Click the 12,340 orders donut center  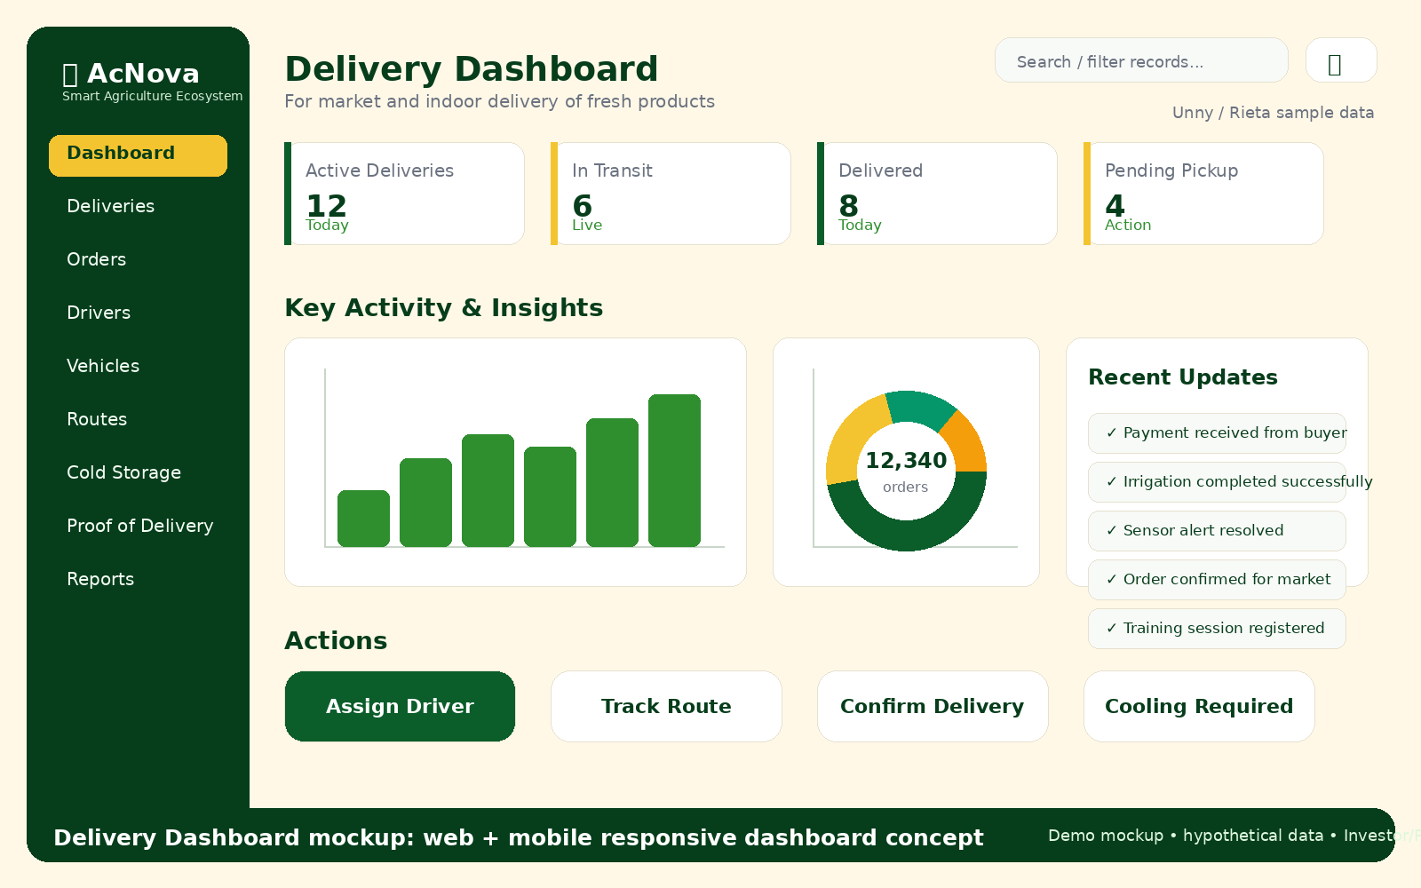[906, 472]
